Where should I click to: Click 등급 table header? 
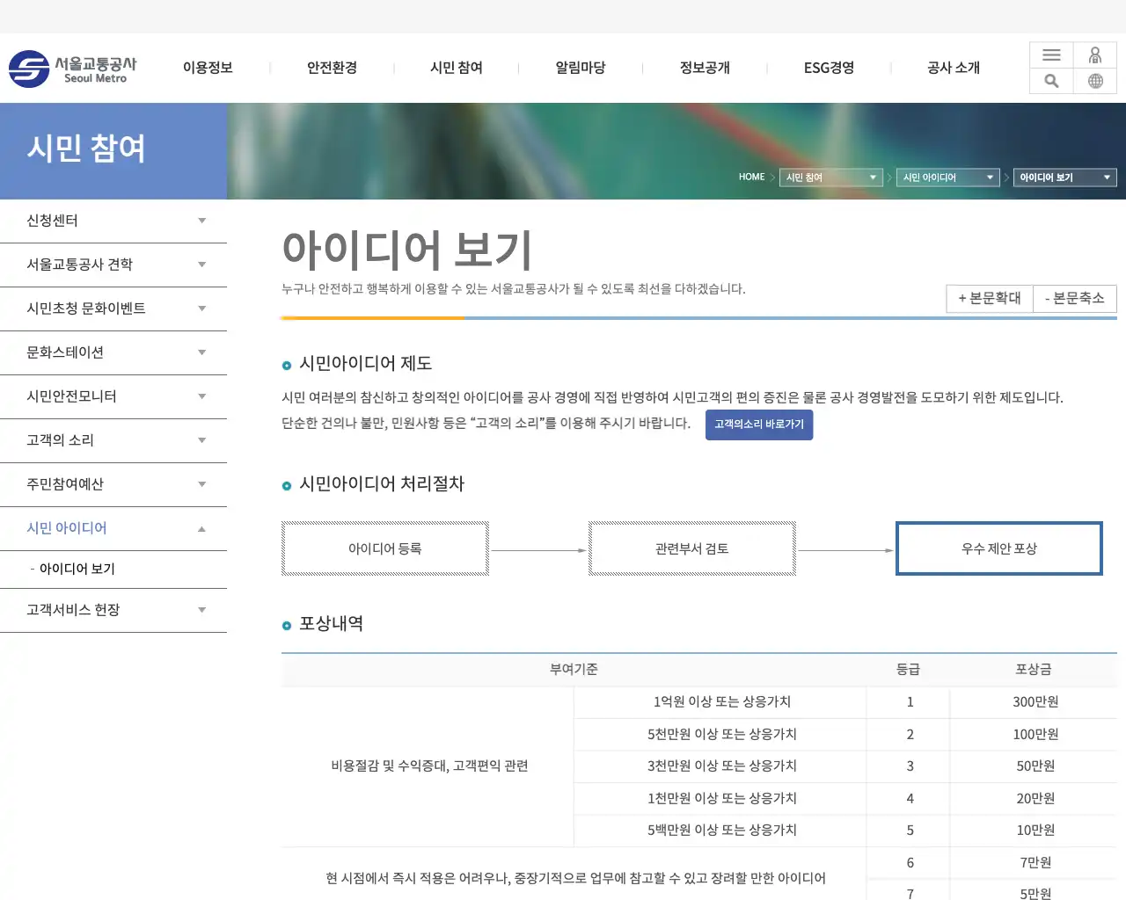(909, 670)
